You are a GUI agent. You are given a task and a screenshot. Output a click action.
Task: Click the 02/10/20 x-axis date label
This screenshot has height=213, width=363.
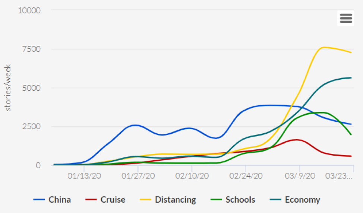192,176
